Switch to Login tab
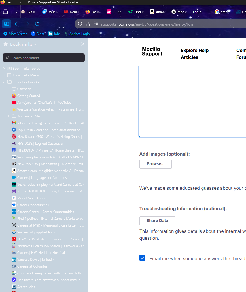 pos(197,12)
